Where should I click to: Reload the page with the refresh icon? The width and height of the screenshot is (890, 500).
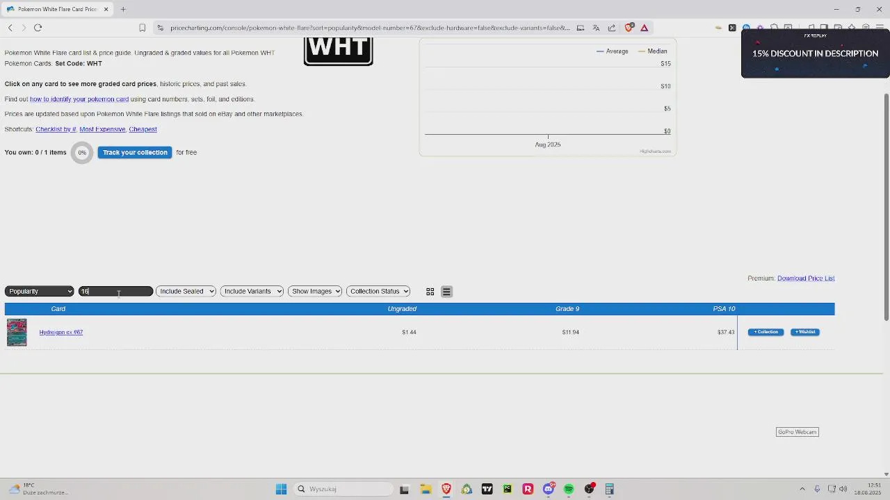[x=38, y=28]
